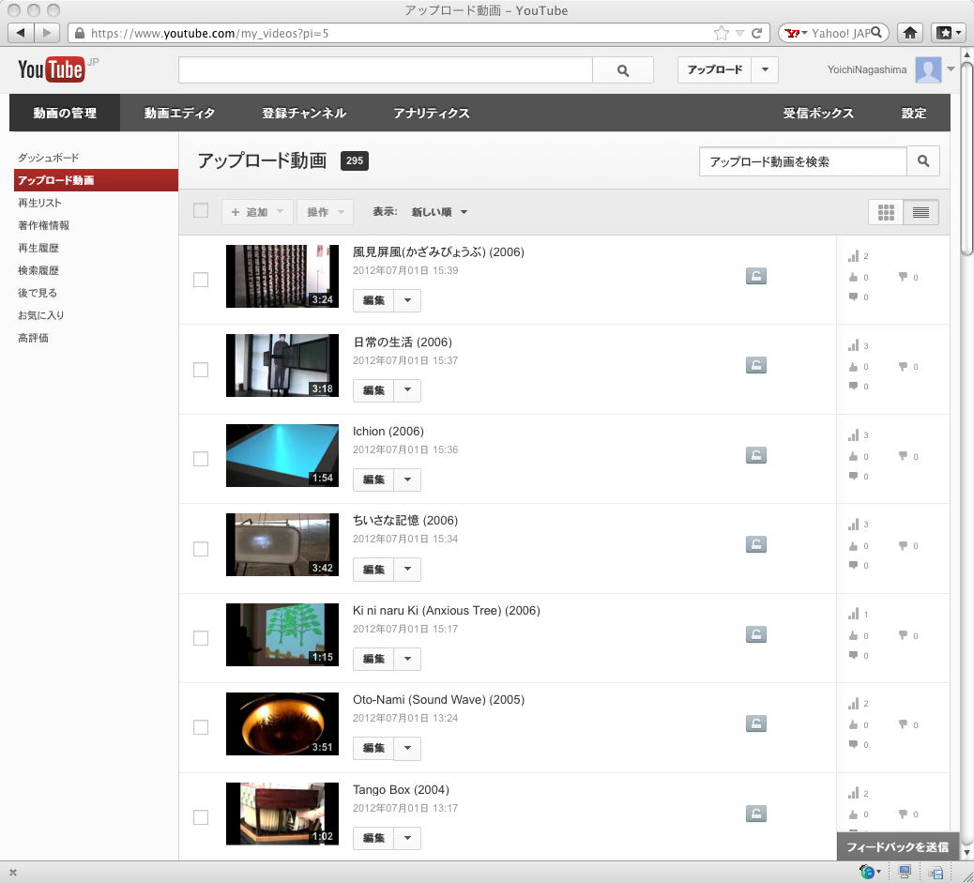
Task: Open the browser bookmarks menu button
Action: (948, 32)
